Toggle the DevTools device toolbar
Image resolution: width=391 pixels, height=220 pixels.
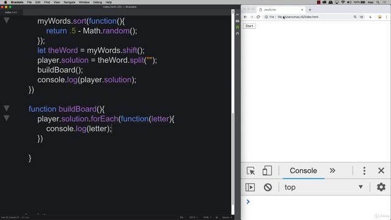click(267, 171)
